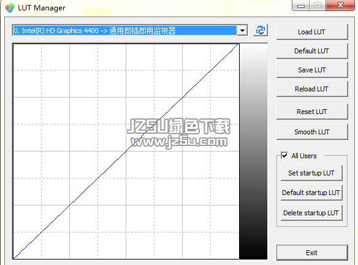Click the blue LUT curve in graph
The width and height of the screenshot is (358, 265).
[x=126, y=152]
